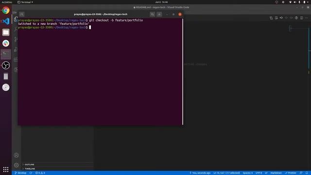Change encoding via UTF-8
The width and height of the screenshot is (311, 175).
tap(259, 173)
